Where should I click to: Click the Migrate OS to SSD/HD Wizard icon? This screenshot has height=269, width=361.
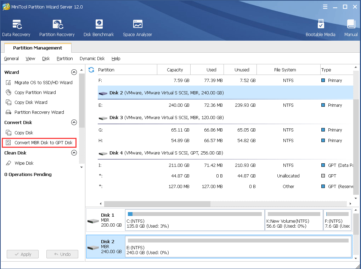pos(8,82)
